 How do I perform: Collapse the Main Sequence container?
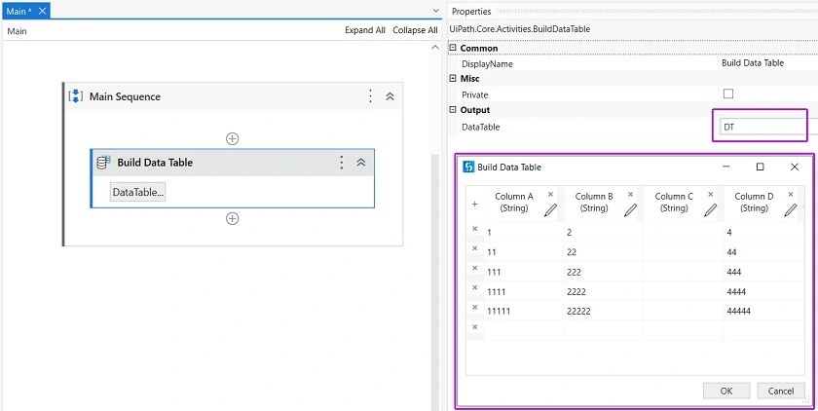click(x=390, y=96)
